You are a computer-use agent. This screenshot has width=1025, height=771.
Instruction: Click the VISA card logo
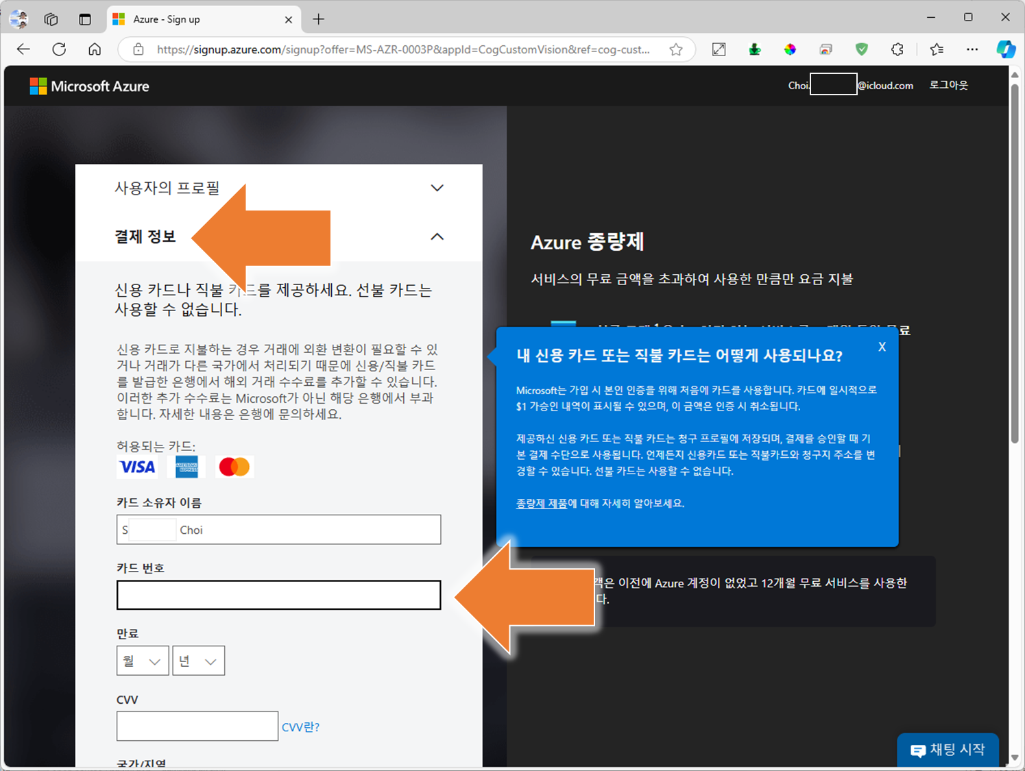[137, 467]
